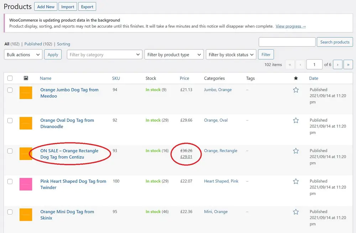356x233 pixels.
Task: Click the pink Heart Shaped Dog Tag thumbnail
Action: (x=26, y=184)
